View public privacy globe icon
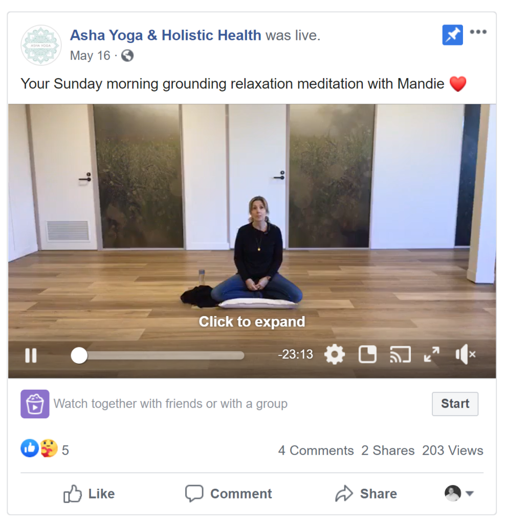 coord(127,56)
